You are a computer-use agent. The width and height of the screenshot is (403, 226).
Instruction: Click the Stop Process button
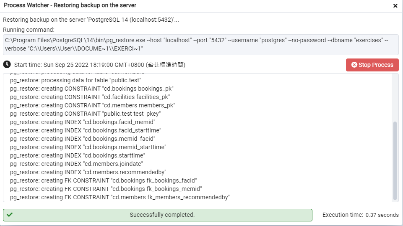(x=372, y=65)
